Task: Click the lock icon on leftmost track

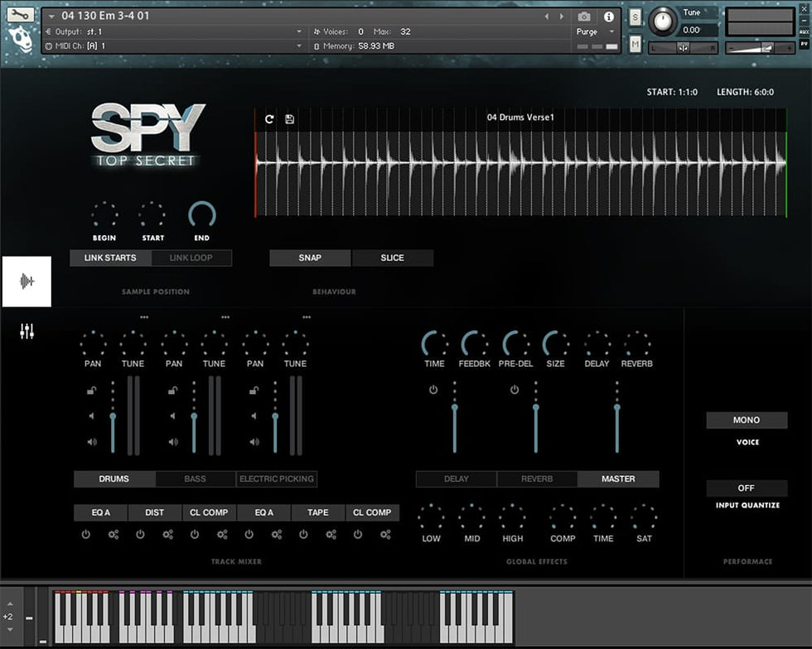Action: click(91, 391)
